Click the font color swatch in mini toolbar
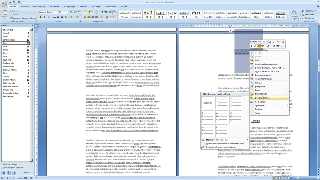This screenshot has height=180, width=320. (x=268, y=46)
